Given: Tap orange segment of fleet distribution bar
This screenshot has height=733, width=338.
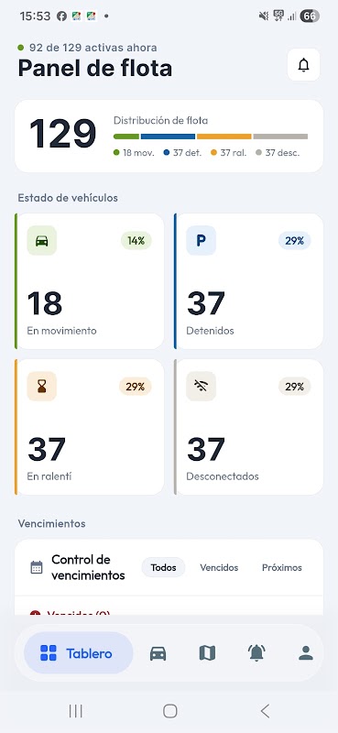Looking at the screenshot, I should [224, 137].
